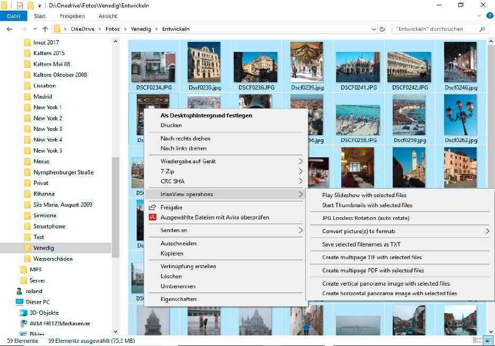The width and height of the screenshot is (495, 346).
Task: Click the Dieser PC icon
Action: pyautogui.click(x=20, y=302)
